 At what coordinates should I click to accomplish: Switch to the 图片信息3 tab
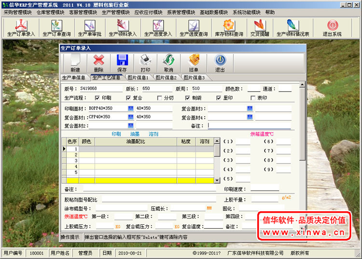[194, 78]
